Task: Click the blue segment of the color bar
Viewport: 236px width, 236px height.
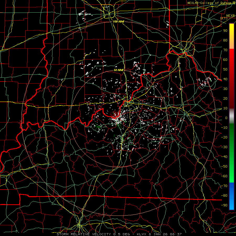Action: [232, 196]
